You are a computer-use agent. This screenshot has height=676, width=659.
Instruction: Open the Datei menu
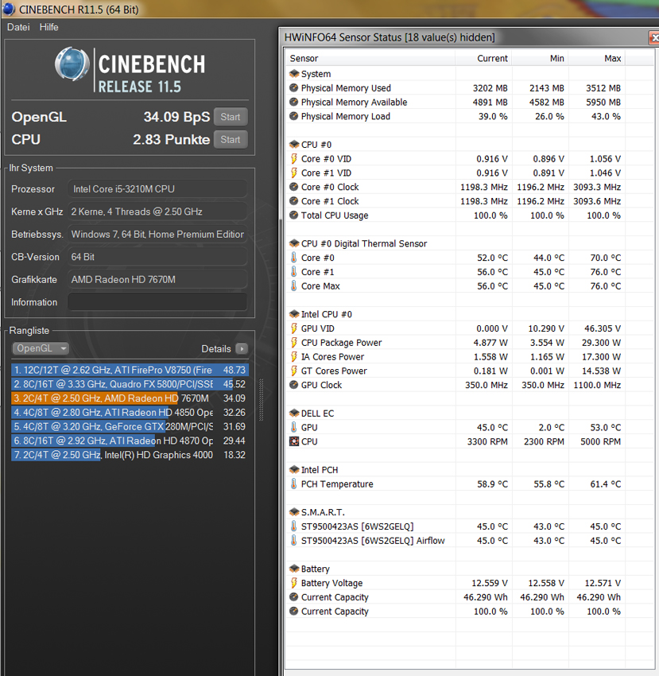point(18,27)
